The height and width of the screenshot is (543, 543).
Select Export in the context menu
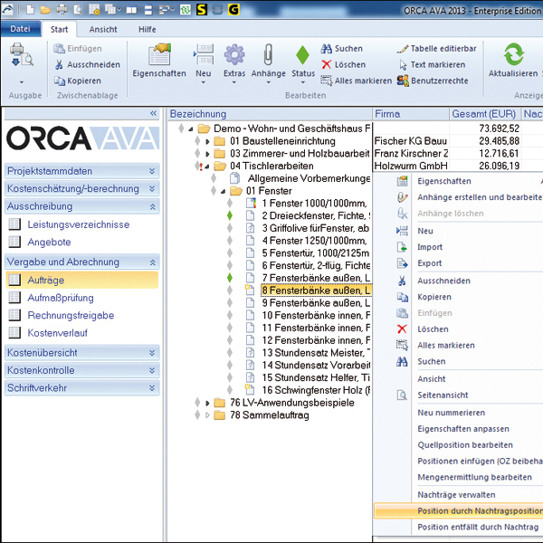click(x=430, y=263)
